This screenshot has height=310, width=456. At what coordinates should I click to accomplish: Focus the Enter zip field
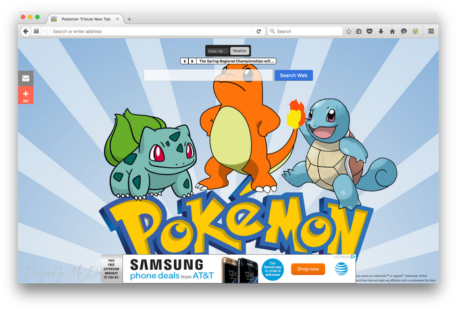pyautogui.click(x=218, y=51)
